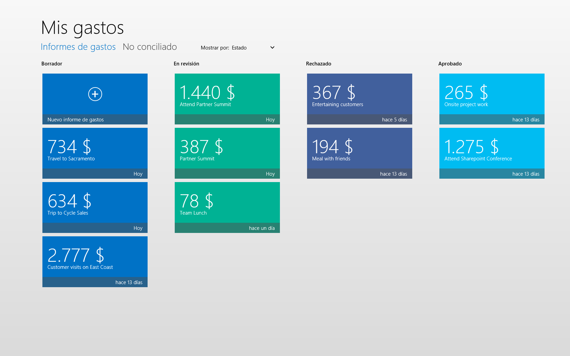Open the Meal with friends tile
Viewport: 570px width, 356px height.
[x=360, y=153]
